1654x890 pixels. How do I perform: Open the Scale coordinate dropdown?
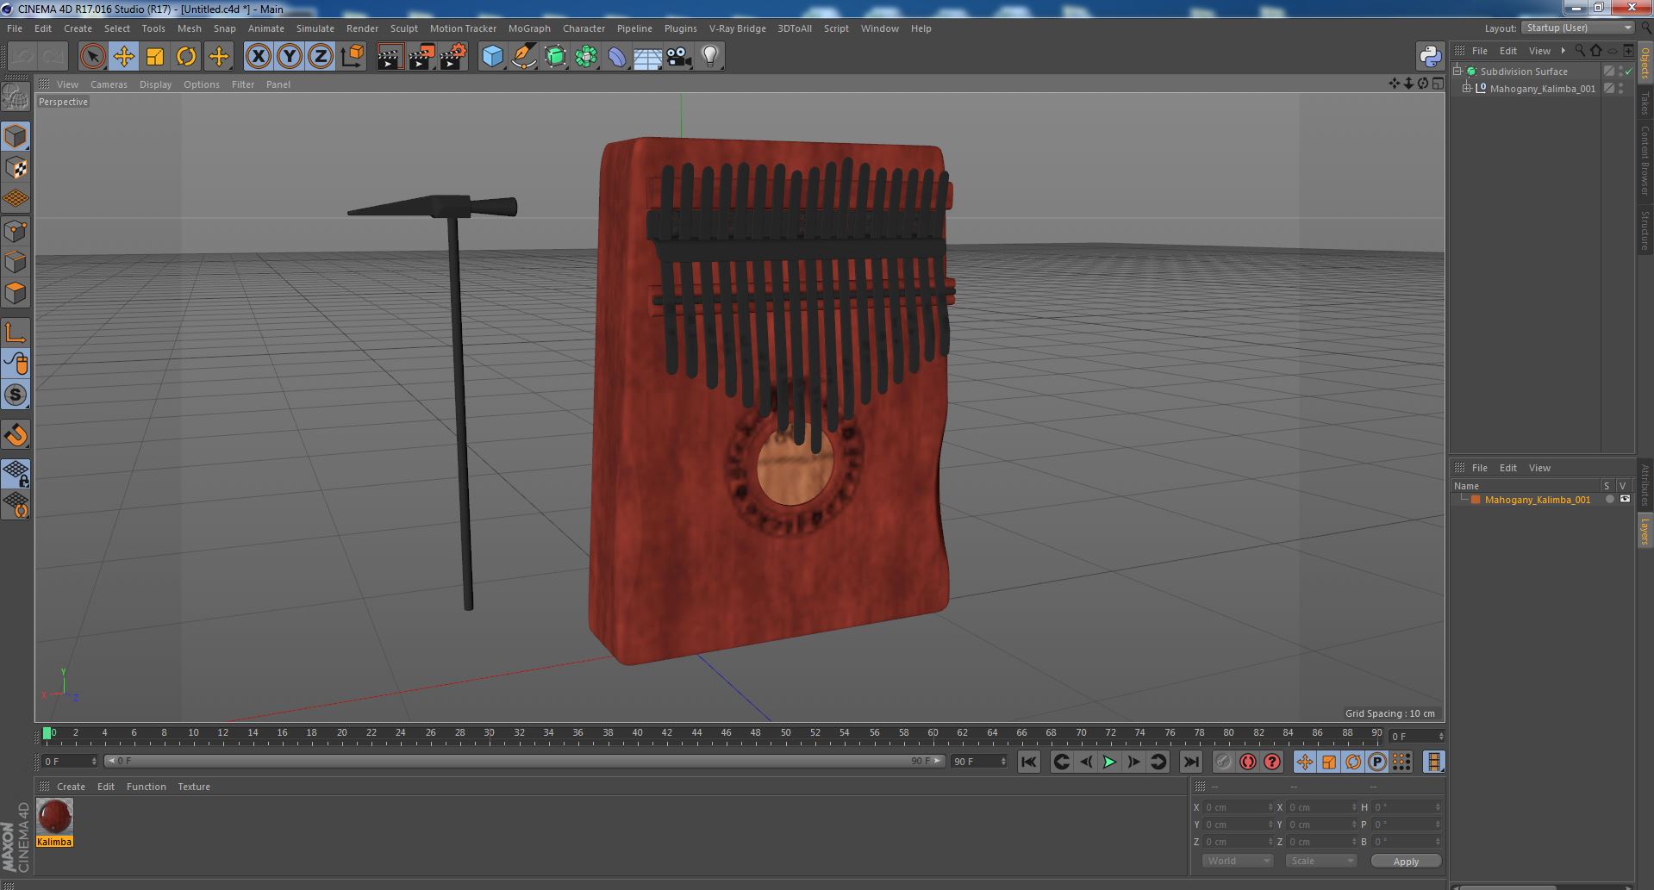[1320, 861]
